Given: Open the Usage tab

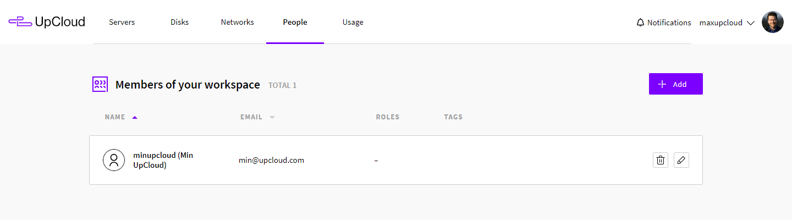Looking at the screenshot, I should pos(353,23).
